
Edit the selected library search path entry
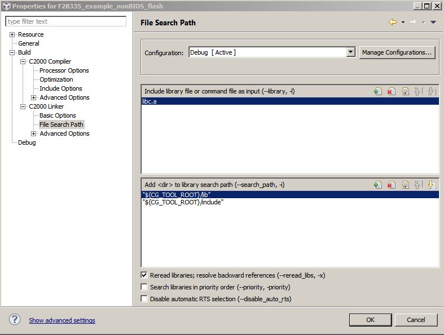click(405, 185)
